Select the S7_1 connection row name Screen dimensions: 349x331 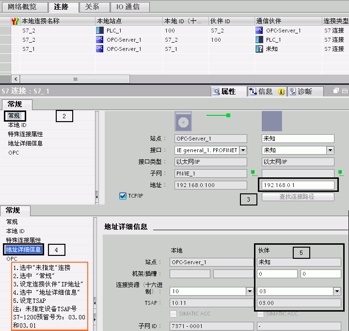tap(29, 49)
